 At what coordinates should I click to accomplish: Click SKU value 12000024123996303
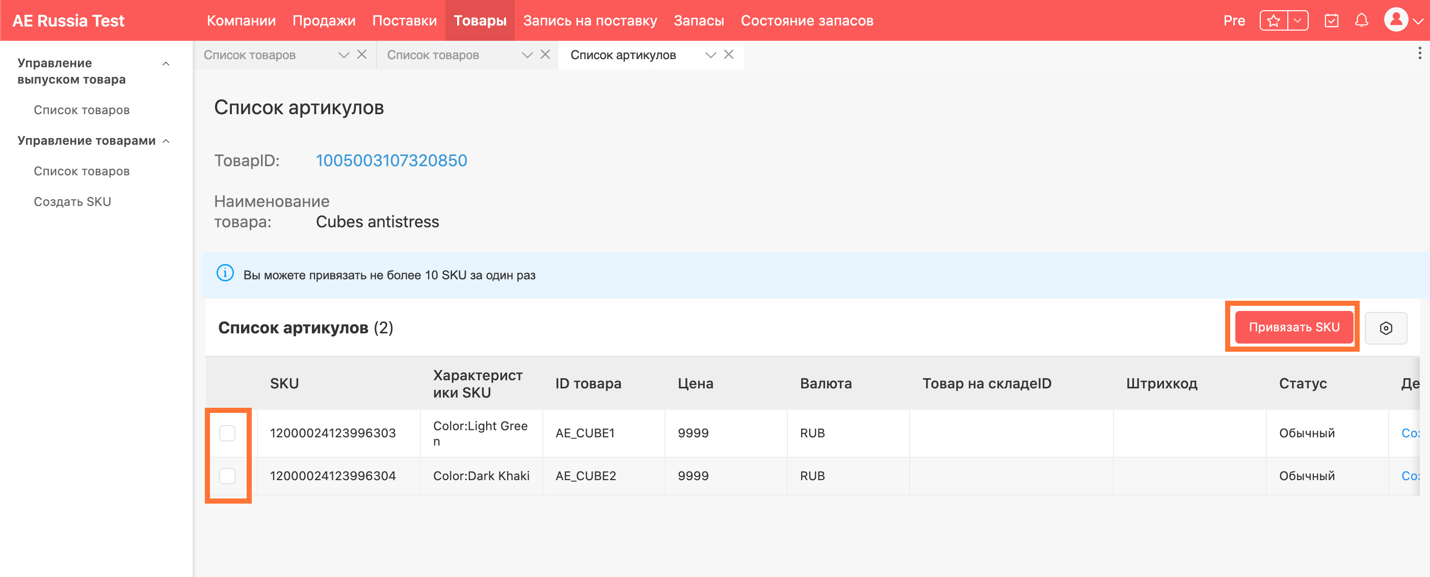[332, 433]
